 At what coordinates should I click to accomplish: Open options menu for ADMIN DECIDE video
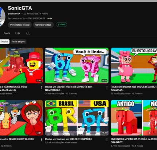click(41, 87)
